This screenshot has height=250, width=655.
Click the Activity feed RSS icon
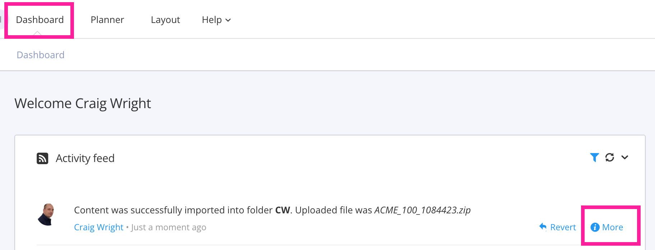click(42, 158)
